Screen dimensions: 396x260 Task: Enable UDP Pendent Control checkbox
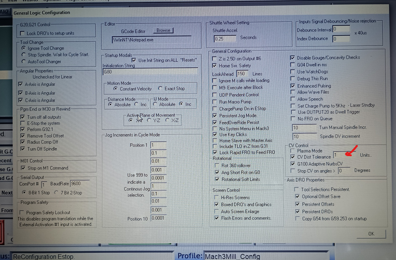coord(214,95)
